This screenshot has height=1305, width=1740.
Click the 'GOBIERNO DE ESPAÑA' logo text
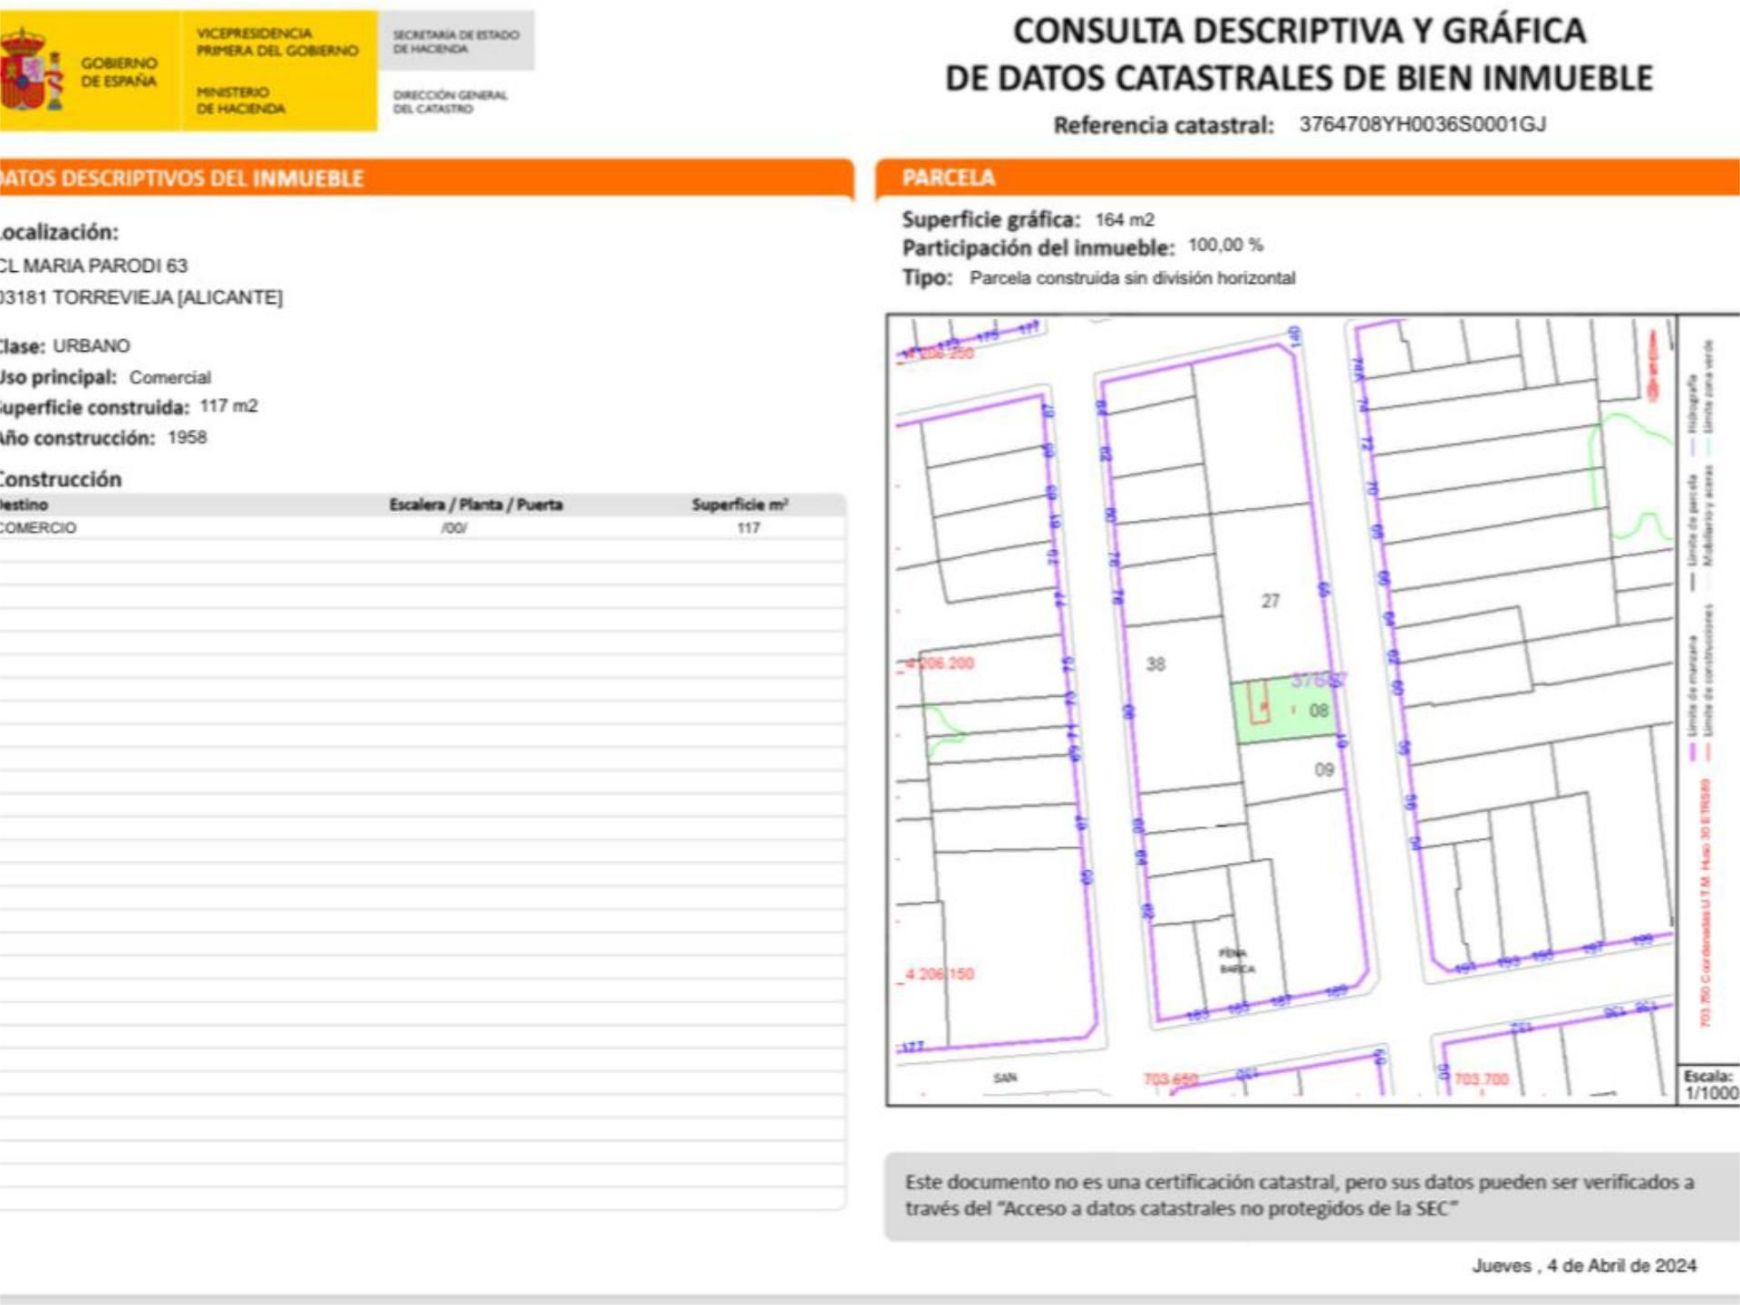coord(118,72)
